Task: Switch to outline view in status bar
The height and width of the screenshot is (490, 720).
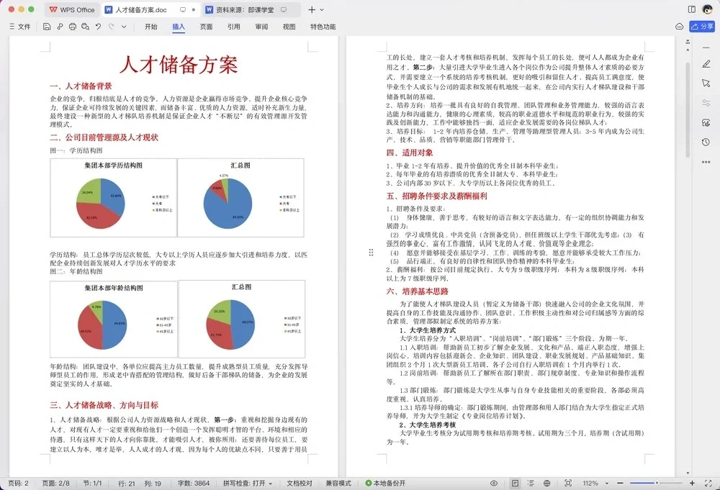Action: click(531, 483)
